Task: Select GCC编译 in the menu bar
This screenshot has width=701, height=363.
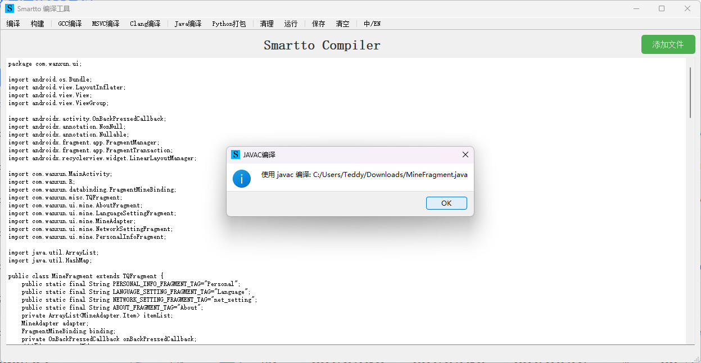Action: (70, 24)
